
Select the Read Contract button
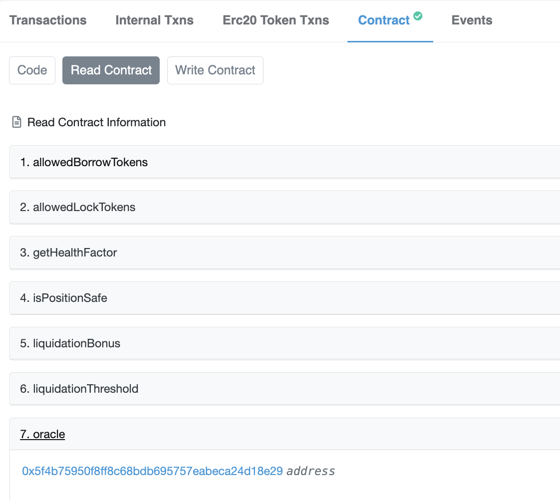coord(111,70)
